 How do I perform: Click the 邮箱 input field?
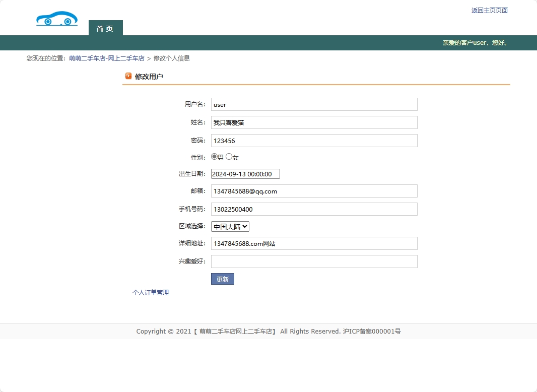point(314,191)
